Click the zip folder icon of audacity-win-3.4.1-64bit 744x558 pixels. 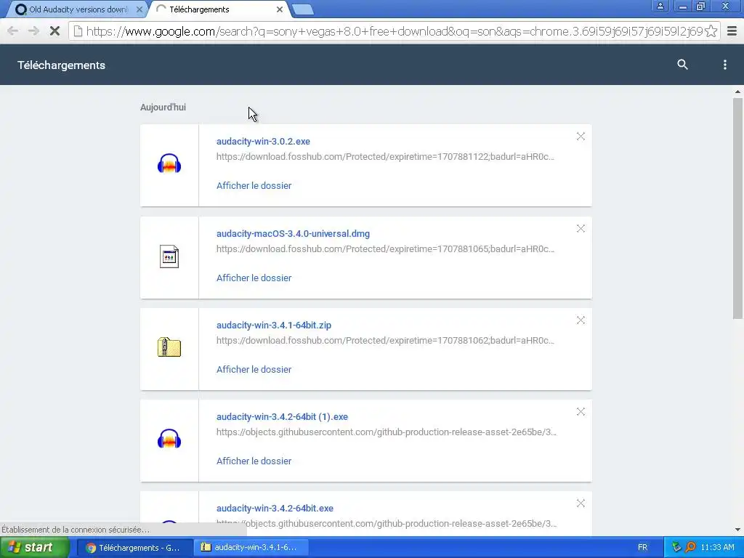tap(169, 347)
